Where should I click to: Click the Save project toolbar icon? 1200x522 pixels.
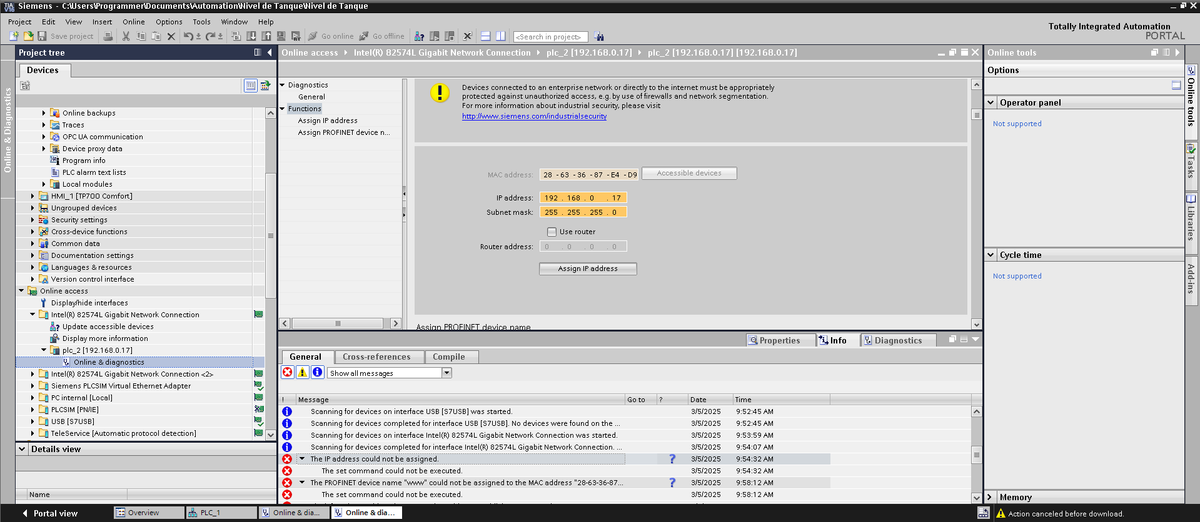pyautogui.click(x=43, y=36)
